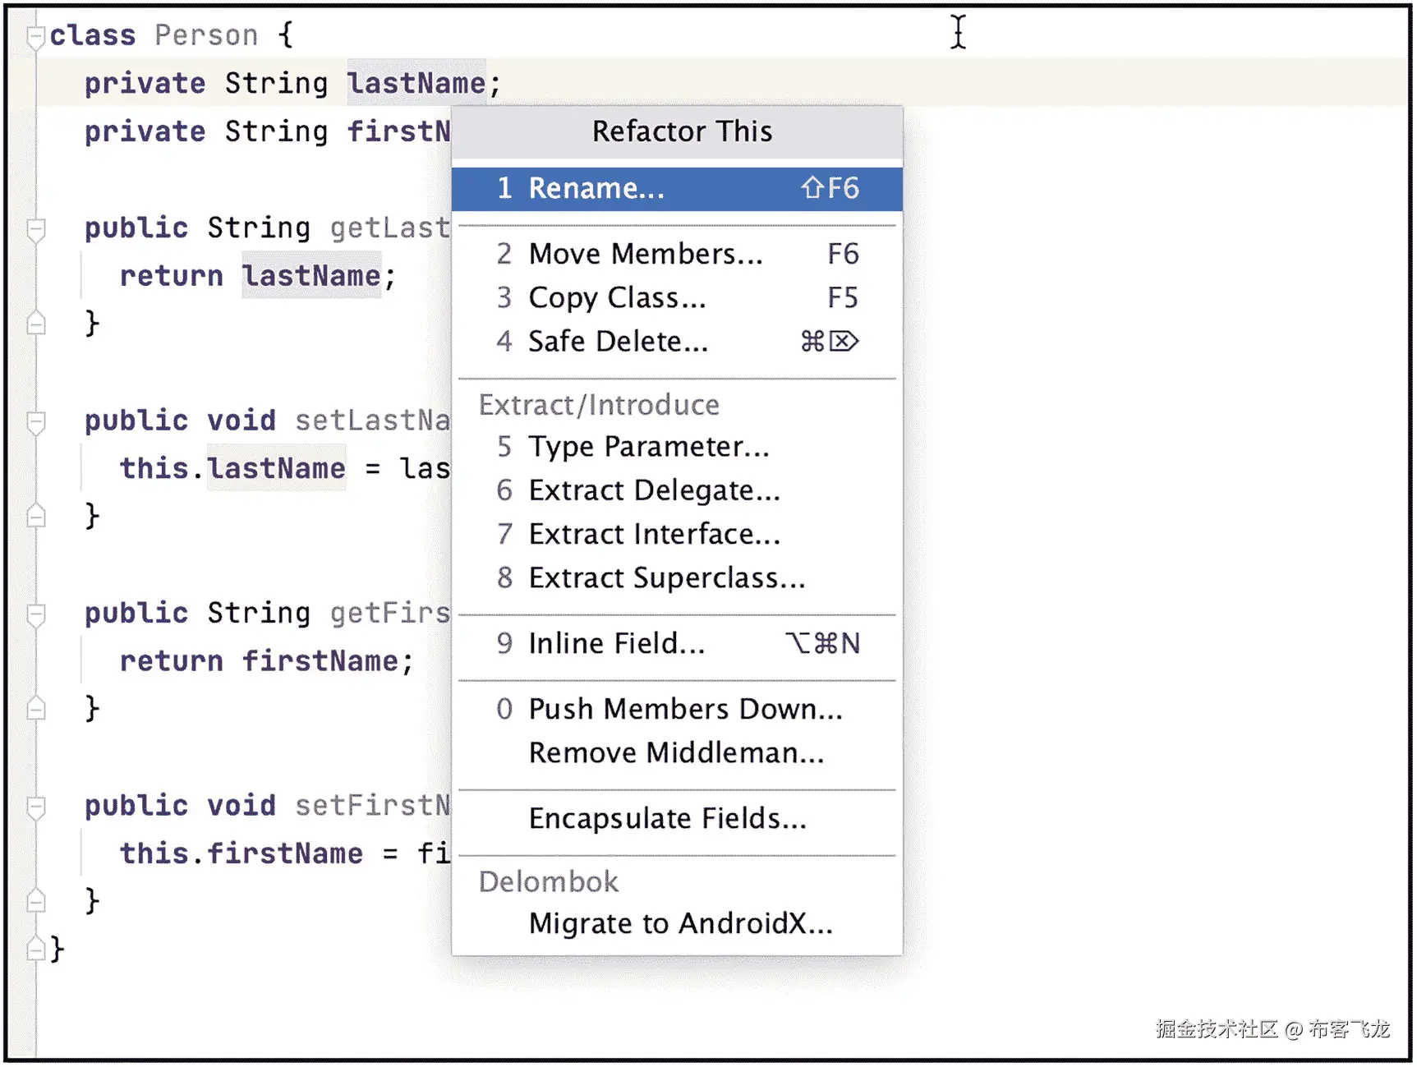Choose the Remove Middleman option
The height and width of the screenshot is (1067, 1417).
pos(676,753)
